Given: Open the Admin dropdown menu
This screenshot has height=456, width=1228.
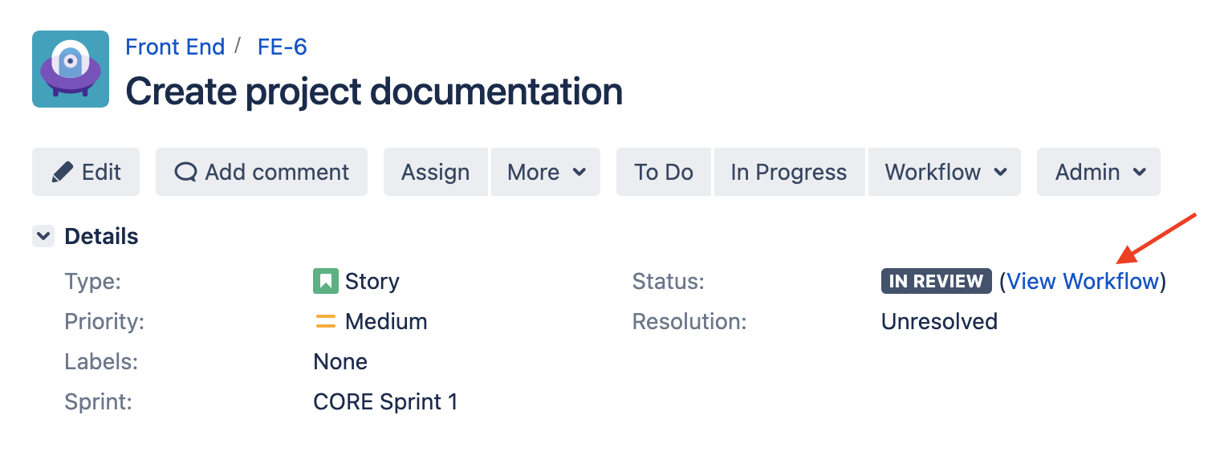Looking at the screenshot, I should coord(1099,172).
